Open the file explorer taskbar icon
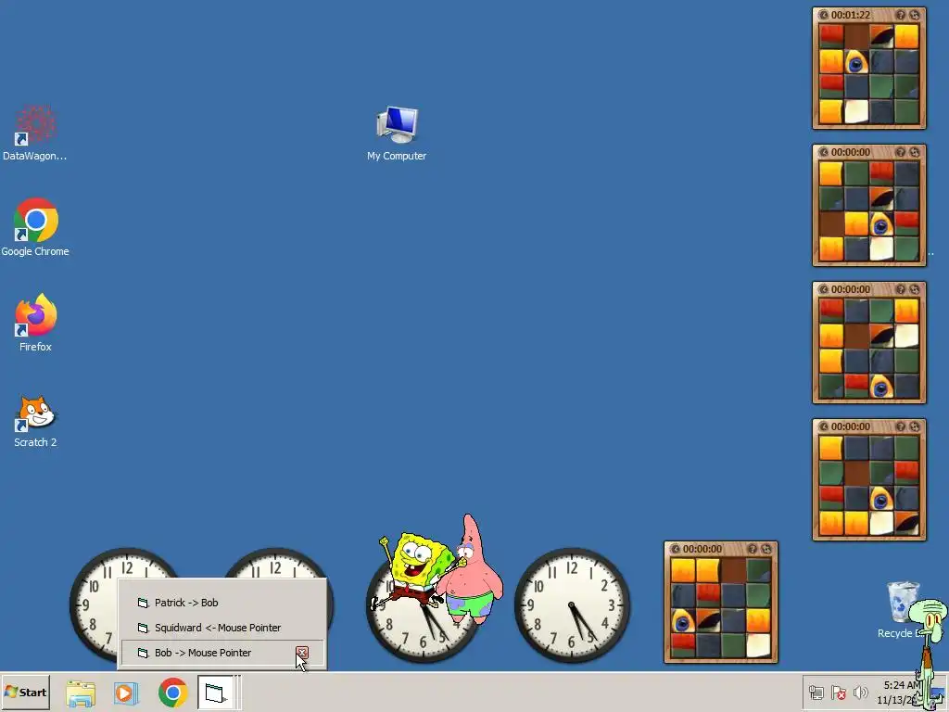 [81, 693]
